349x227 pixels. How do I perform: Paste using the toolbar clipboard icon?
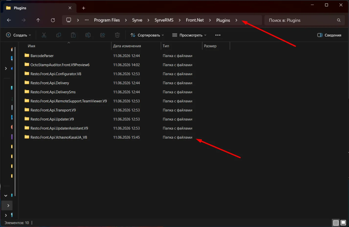73,35
